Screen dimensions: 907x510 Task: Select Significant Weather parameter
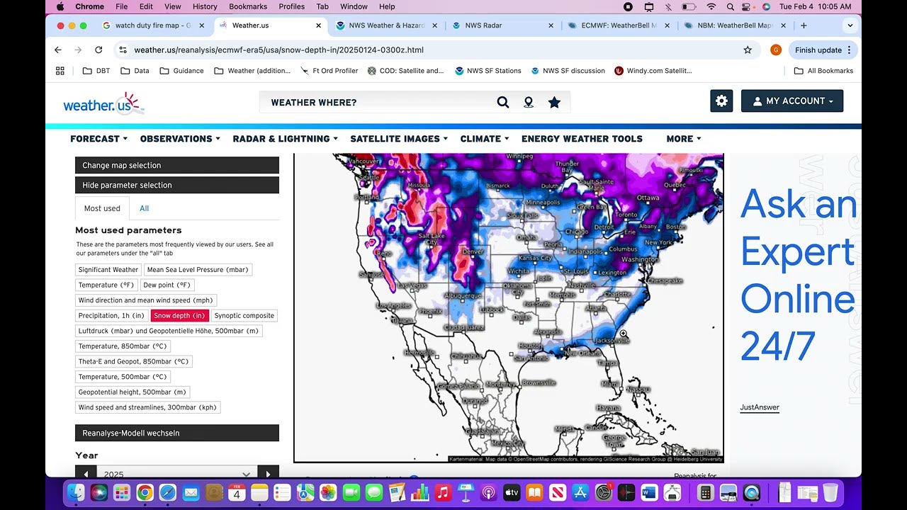pyautogui.click(x=108, y=270)
